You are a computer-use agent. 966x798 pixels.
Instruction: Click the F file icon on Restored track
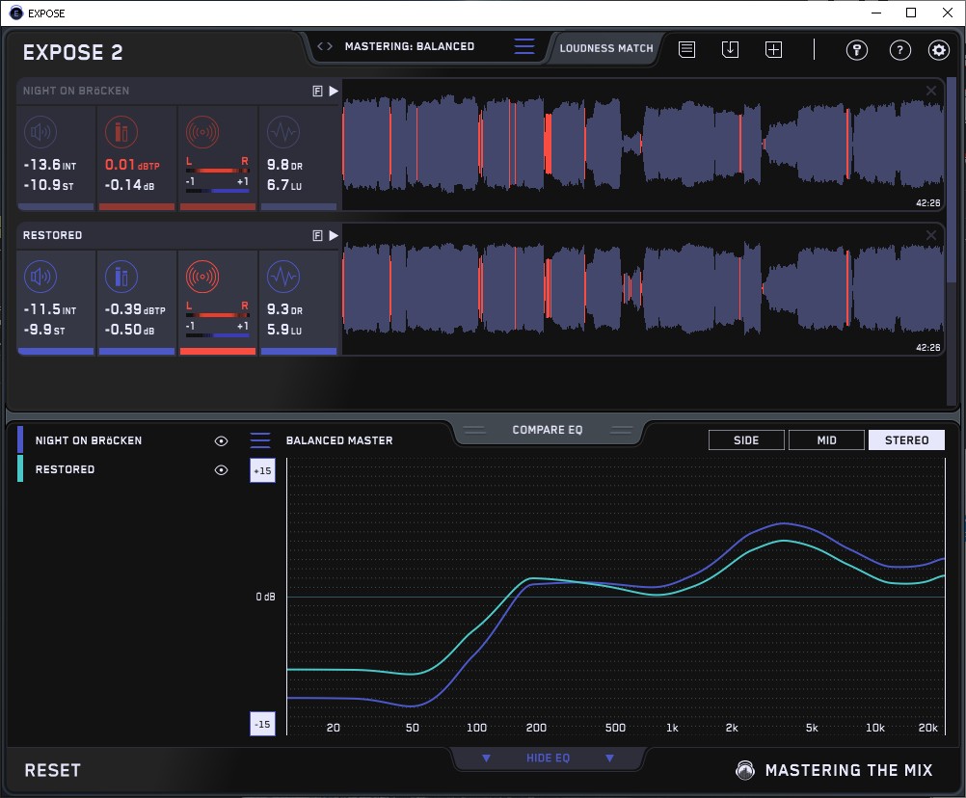click(x=317, y=236)
